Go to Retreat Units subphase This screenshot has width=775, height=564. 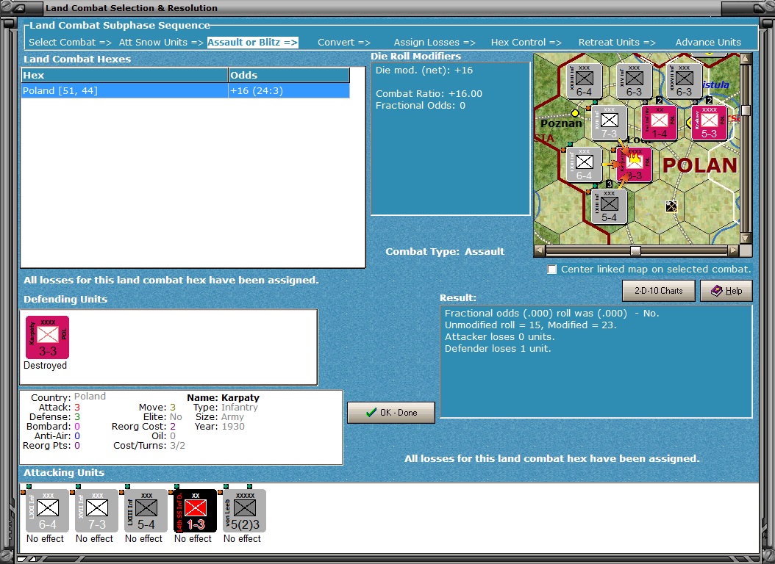point(617,43)
